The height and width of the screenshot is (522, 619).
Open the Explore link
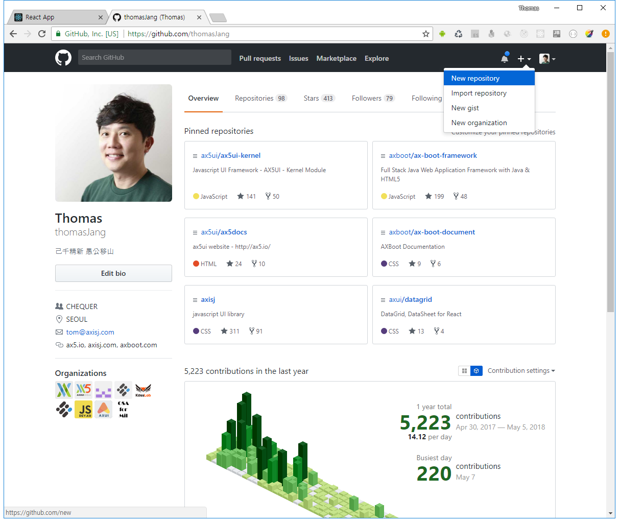[377, 58]
